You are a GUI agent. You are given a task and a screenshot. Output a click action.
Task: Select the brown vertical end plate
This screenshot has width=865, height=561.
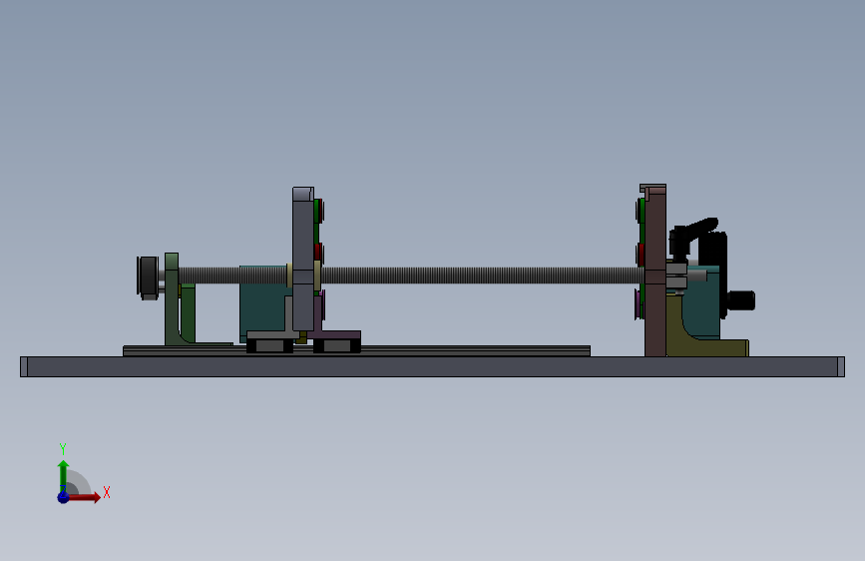[x=654, y=271]
